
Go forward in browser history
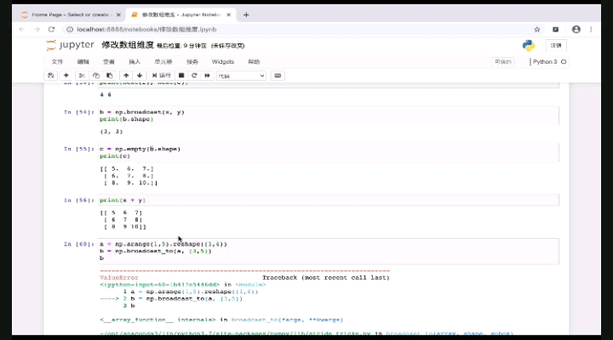37,29
